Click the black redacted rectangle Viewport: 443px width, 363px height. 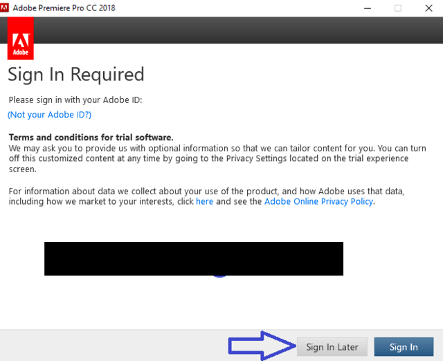[194, 258]
